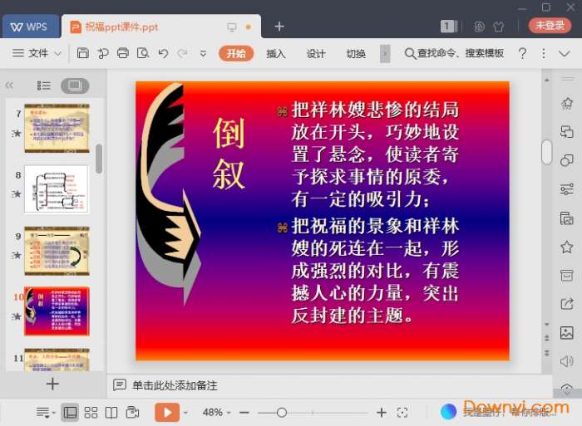Open the shapes icon in right sidebar
582x426 pixels.
[x=567, y=160]
